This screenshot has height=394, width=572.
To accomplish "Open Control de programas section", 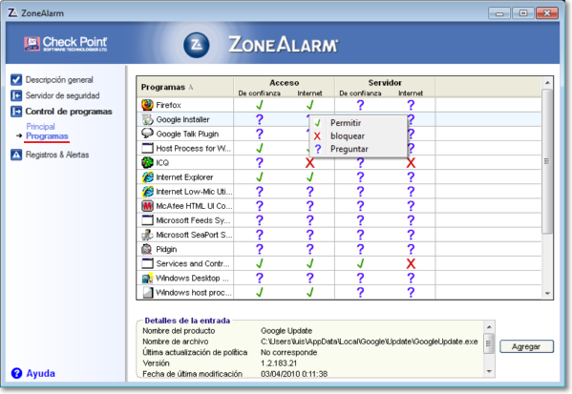I will tap(69, 112).
